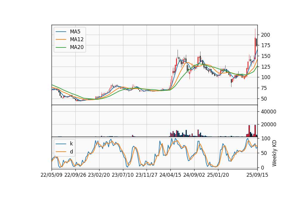Screen dimensions: 286x206
Task: Click the d legend label
Action: [71, 152]
